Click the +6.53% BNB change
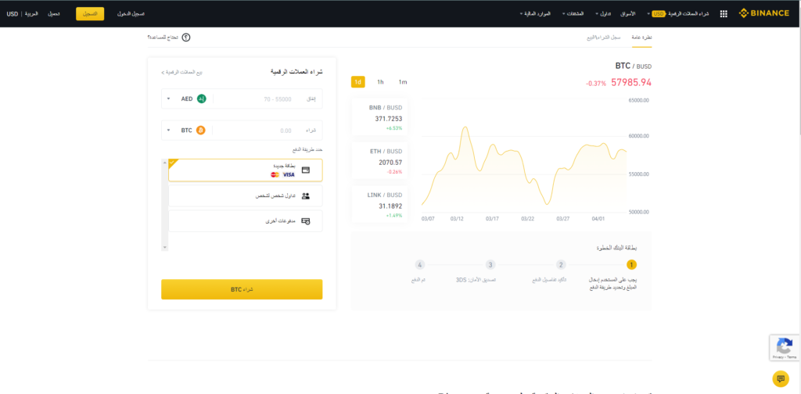This screenshot has height=394, width=801. tap(394, 128)
